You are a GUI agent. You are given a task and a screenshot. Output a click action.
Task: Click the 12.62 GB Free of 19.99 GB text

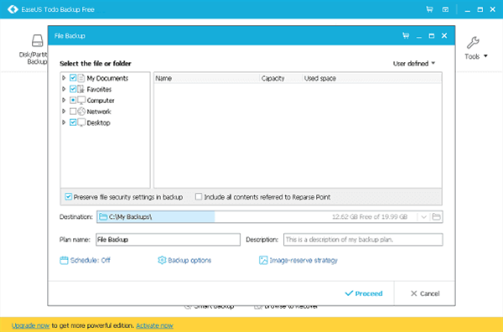(x=370, y=217)
